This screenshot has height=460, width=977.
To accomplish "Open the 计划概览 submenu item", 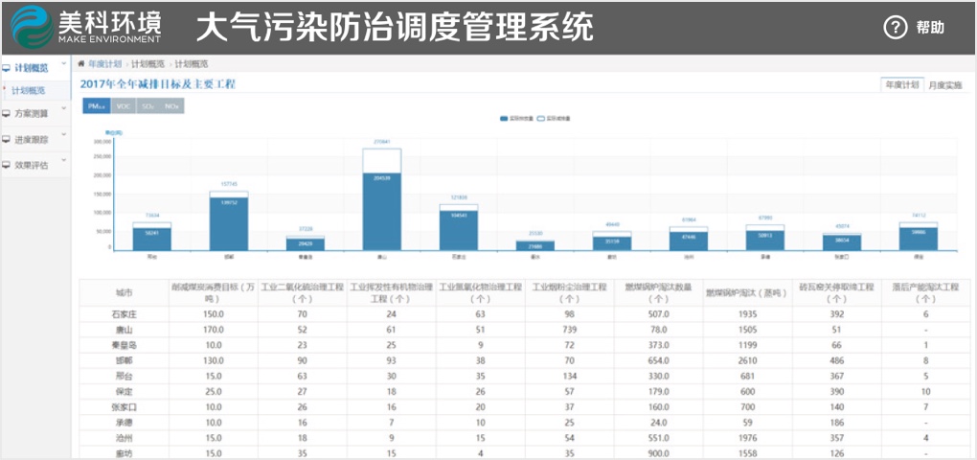I will [x=29, y=91].
